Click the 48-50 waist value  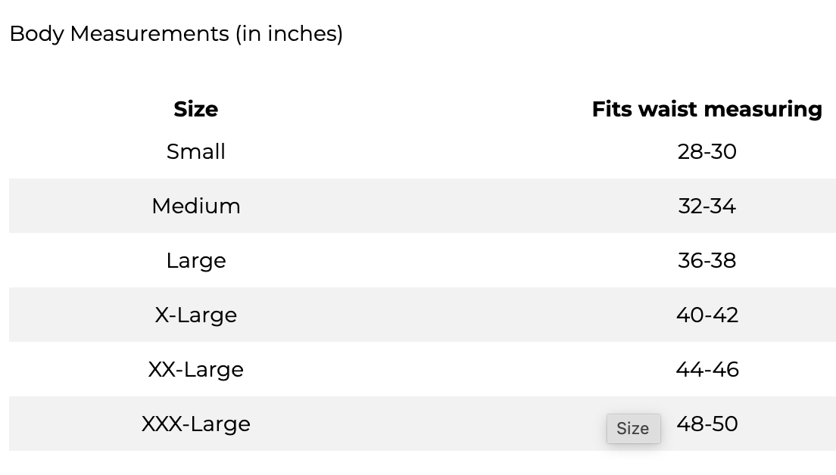tap(707, 424)
